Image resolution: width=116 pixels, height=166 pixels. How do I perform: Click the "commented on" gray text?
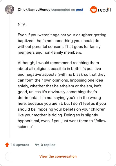pyautogui.click(x=63, y=10)
